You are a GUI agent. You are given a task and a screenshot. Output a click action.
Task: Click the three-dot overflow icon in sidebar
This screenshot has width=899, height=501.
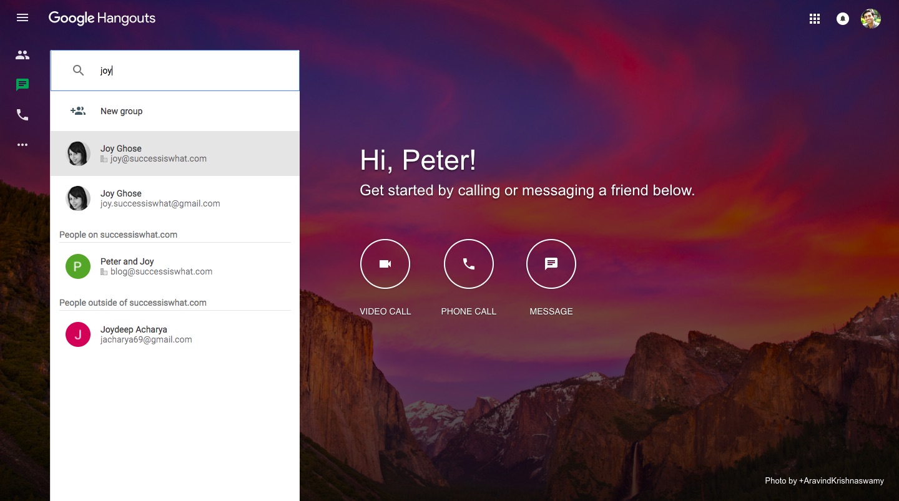click(22, 145)
